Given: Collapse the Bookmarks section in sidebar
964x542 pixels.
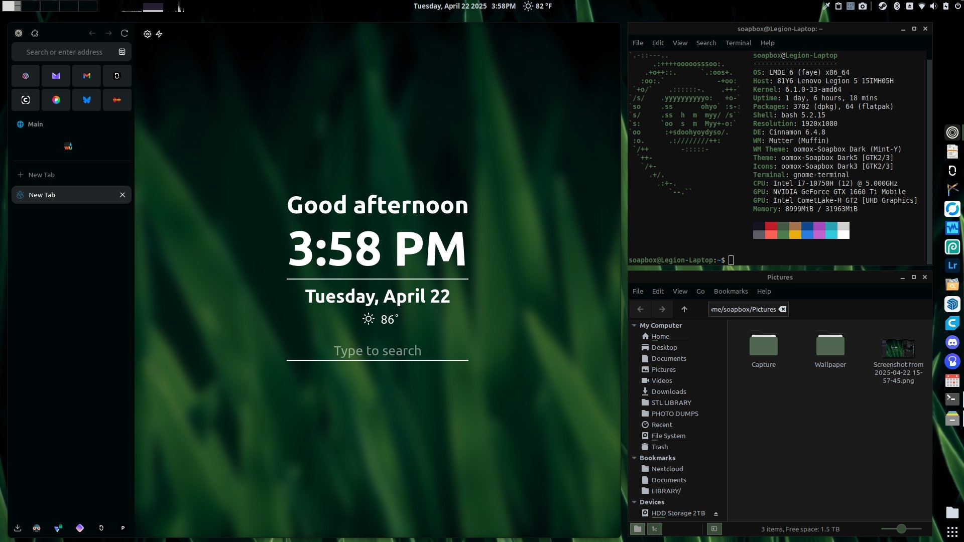Looking at the screenshot, I should tap(634, 458).
